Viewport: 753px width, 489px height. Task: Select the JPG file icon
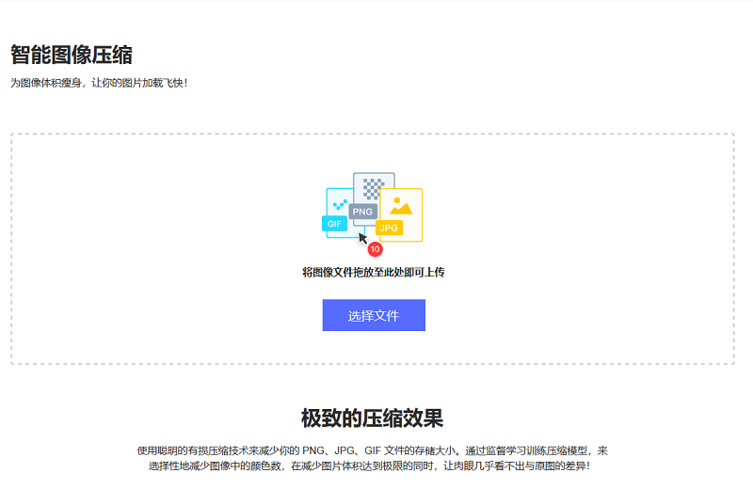click(401, 215)
